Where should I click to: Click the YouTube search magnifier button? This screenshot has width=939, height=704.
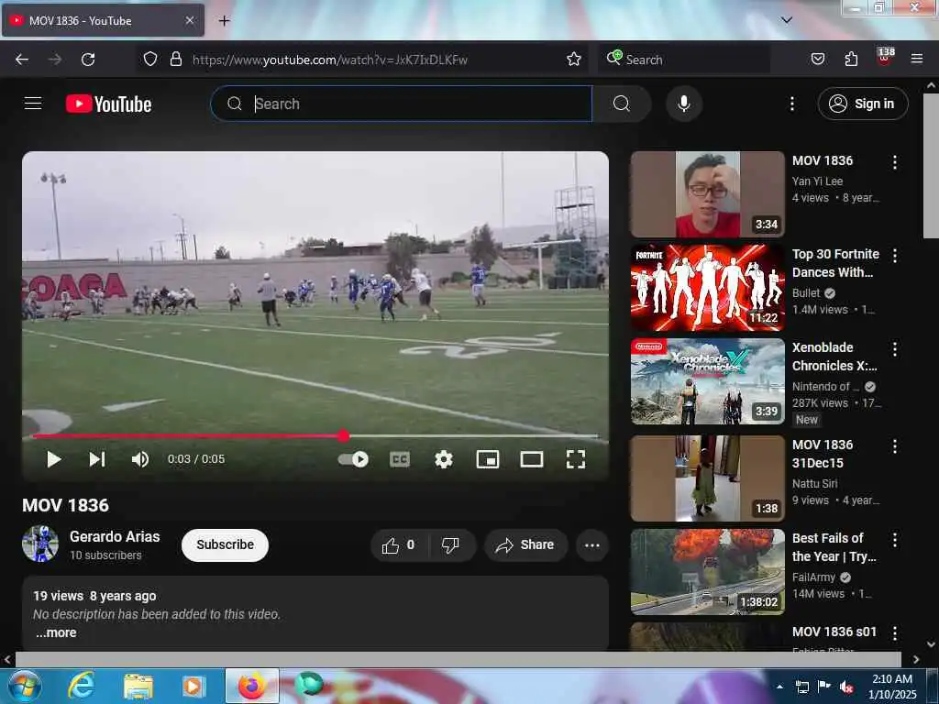pyautogui.click(x=622, y=104)
